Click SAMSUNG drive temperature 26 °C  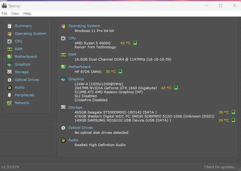tap(224, 120)
